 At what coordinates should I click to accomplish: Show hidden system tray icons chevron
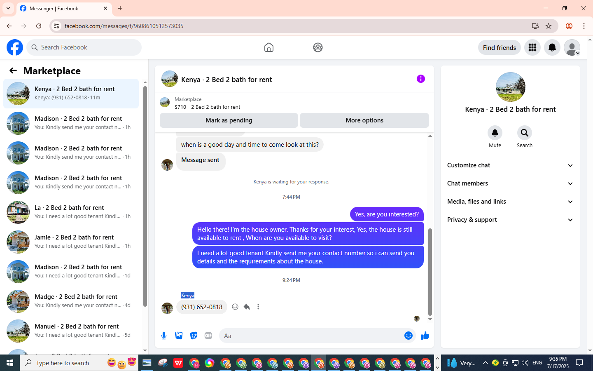click(x=485, y=363)
